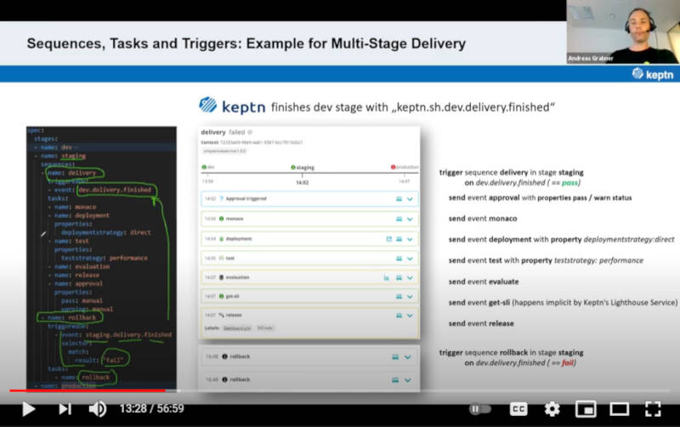
Task: Click the question mark icon beside Approval triggered
Action: [221, 199]
